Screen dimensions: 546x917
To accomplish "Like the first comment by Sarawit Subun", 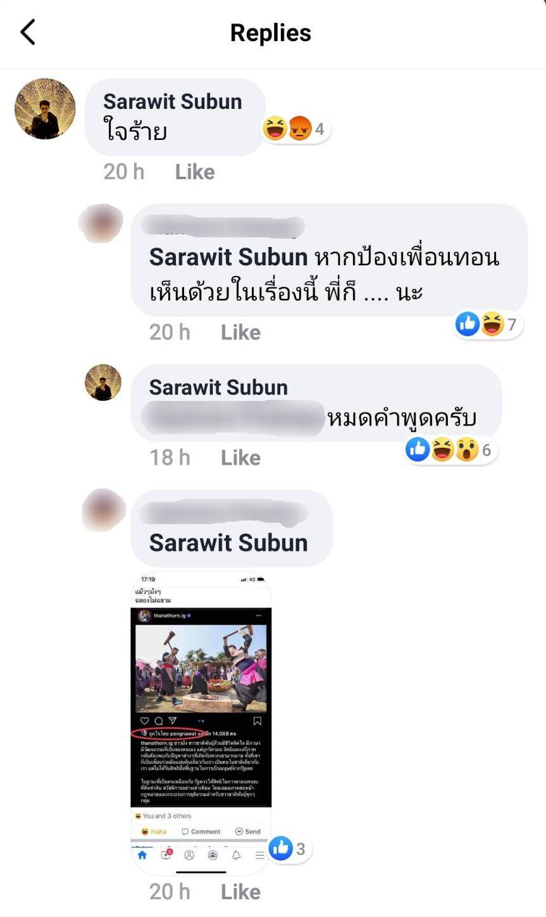I will click(195, 172).
